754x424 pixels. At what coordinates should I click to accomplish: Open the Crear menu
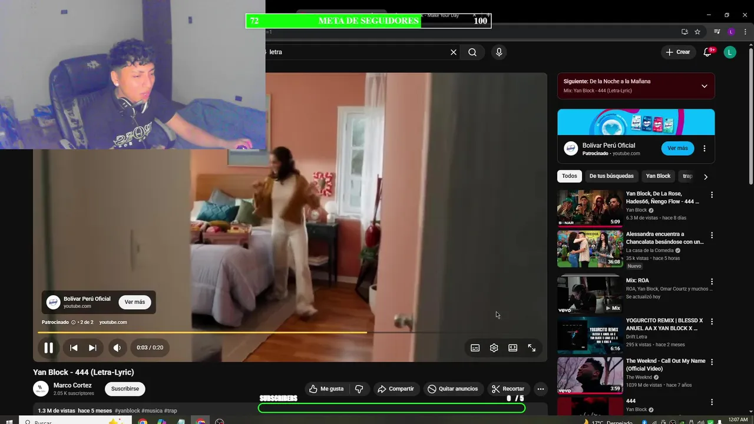677,52
